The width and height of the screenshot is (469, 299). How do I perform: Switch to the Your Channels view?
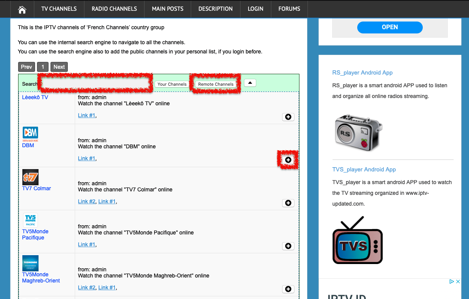click(x=171, y=84)
